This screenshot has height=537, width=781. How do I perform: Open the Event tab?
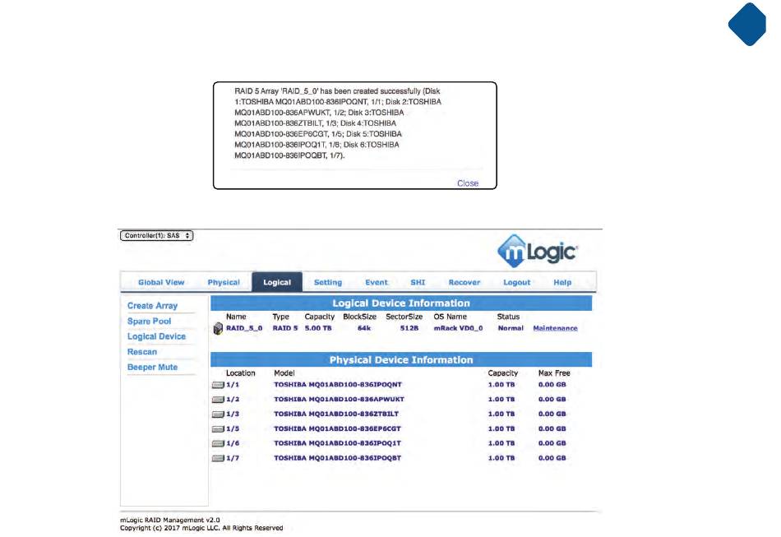(376, 282)
